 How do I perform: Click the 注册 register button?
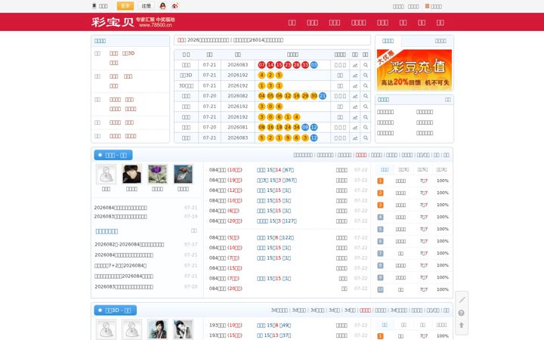tap(146, 6)
